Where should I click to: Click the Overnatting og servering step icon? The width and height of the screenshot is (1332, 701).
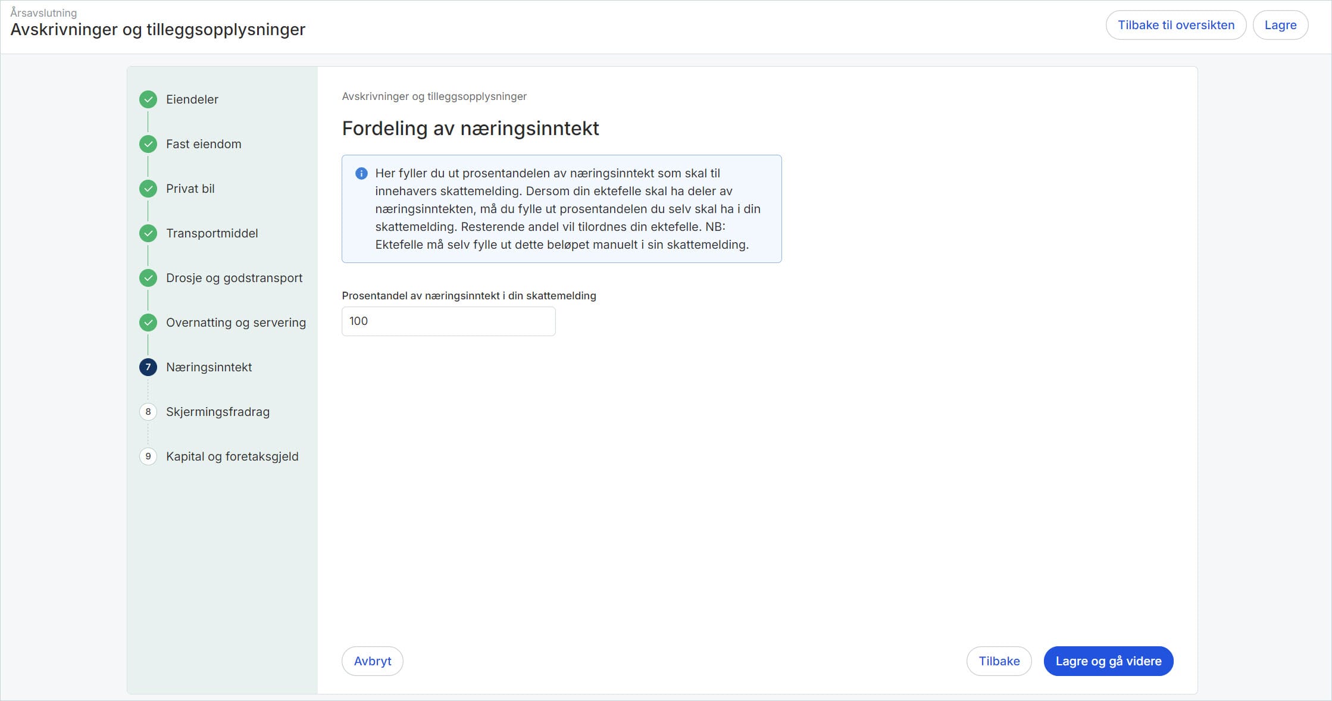tap(148, 323)
